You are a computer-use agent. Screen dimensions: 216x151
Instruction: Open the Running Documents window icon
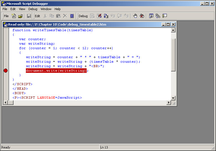[151, 16]
